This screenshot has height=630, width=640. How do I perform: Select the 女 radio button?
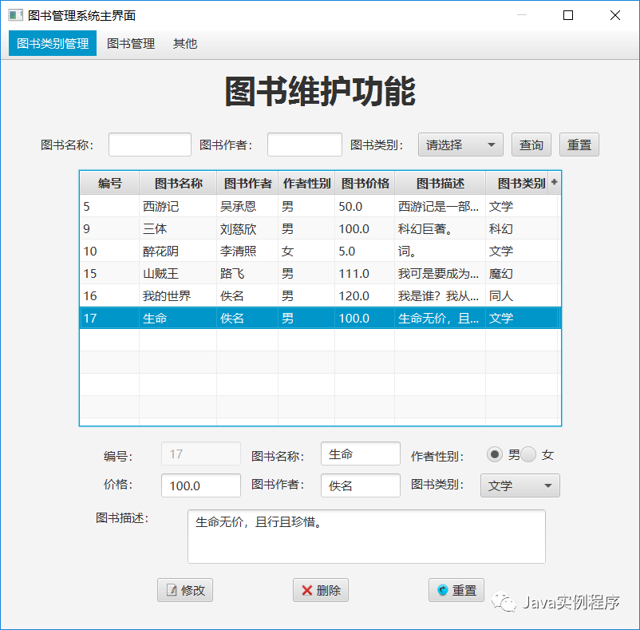click(527, 454)
